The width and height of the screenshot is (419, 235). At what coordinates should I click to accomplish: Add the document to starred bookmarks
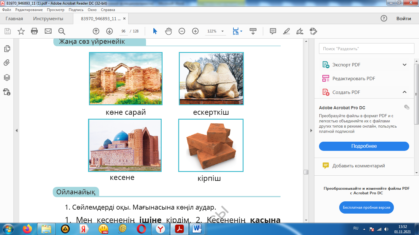(x=21, y=31)
